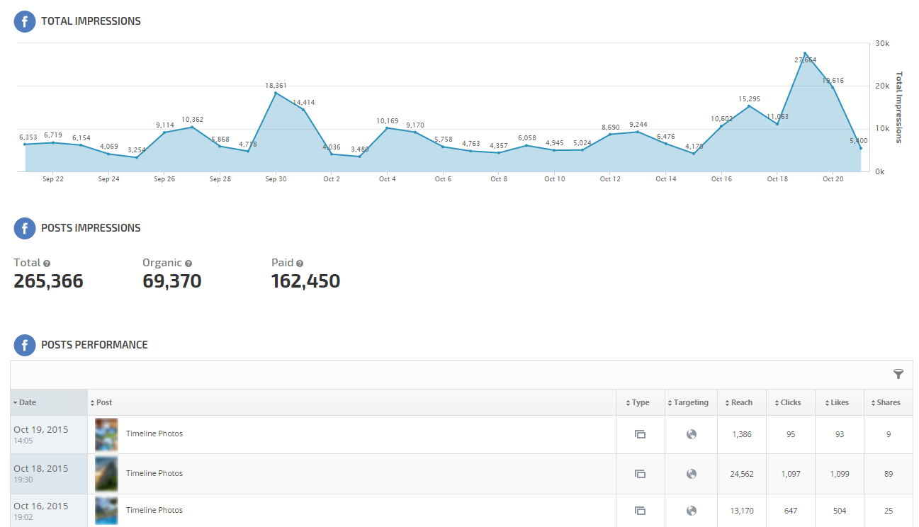Click thumbnail of Oct 19 post

(x=106, y=434)
